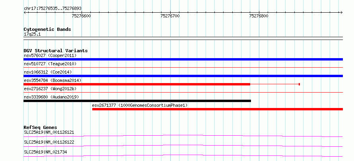Select the 17q25.1 band label

32,34
